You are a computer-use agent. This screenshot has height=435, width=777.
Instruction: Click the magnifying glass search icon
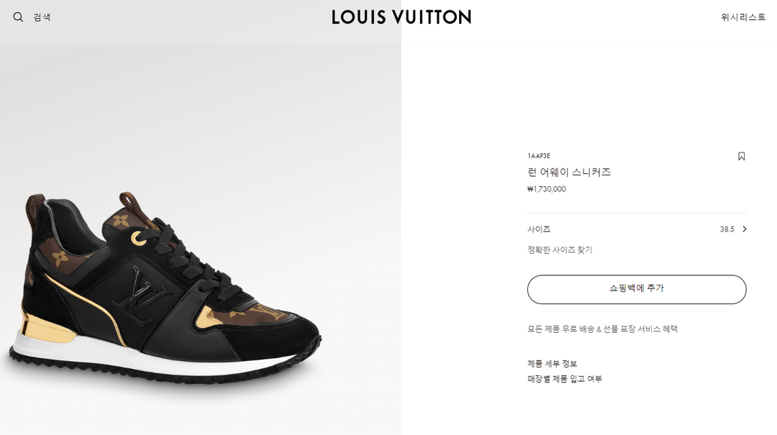18,17
